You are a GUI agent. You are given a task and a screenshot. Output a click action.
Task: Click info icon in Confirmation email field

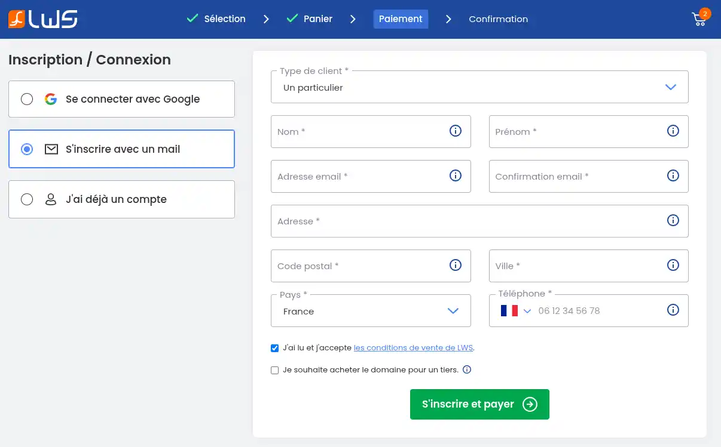tap(673, 175)
